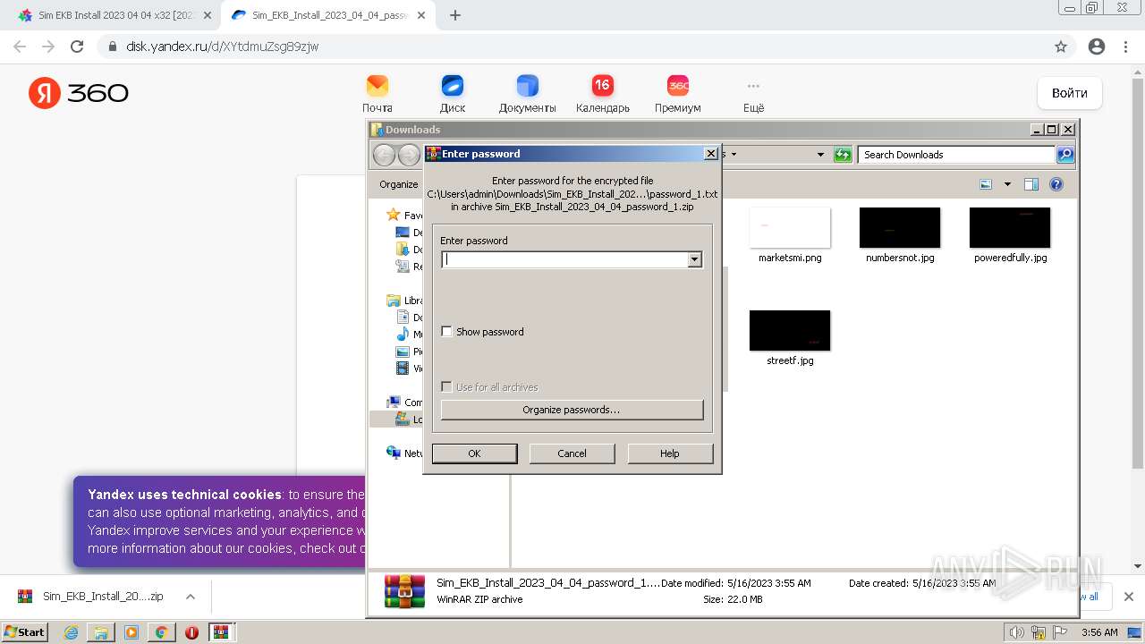Close the Enter password dialog
The width and height of the screenshot is (1145, 644).
pos(711,154)
